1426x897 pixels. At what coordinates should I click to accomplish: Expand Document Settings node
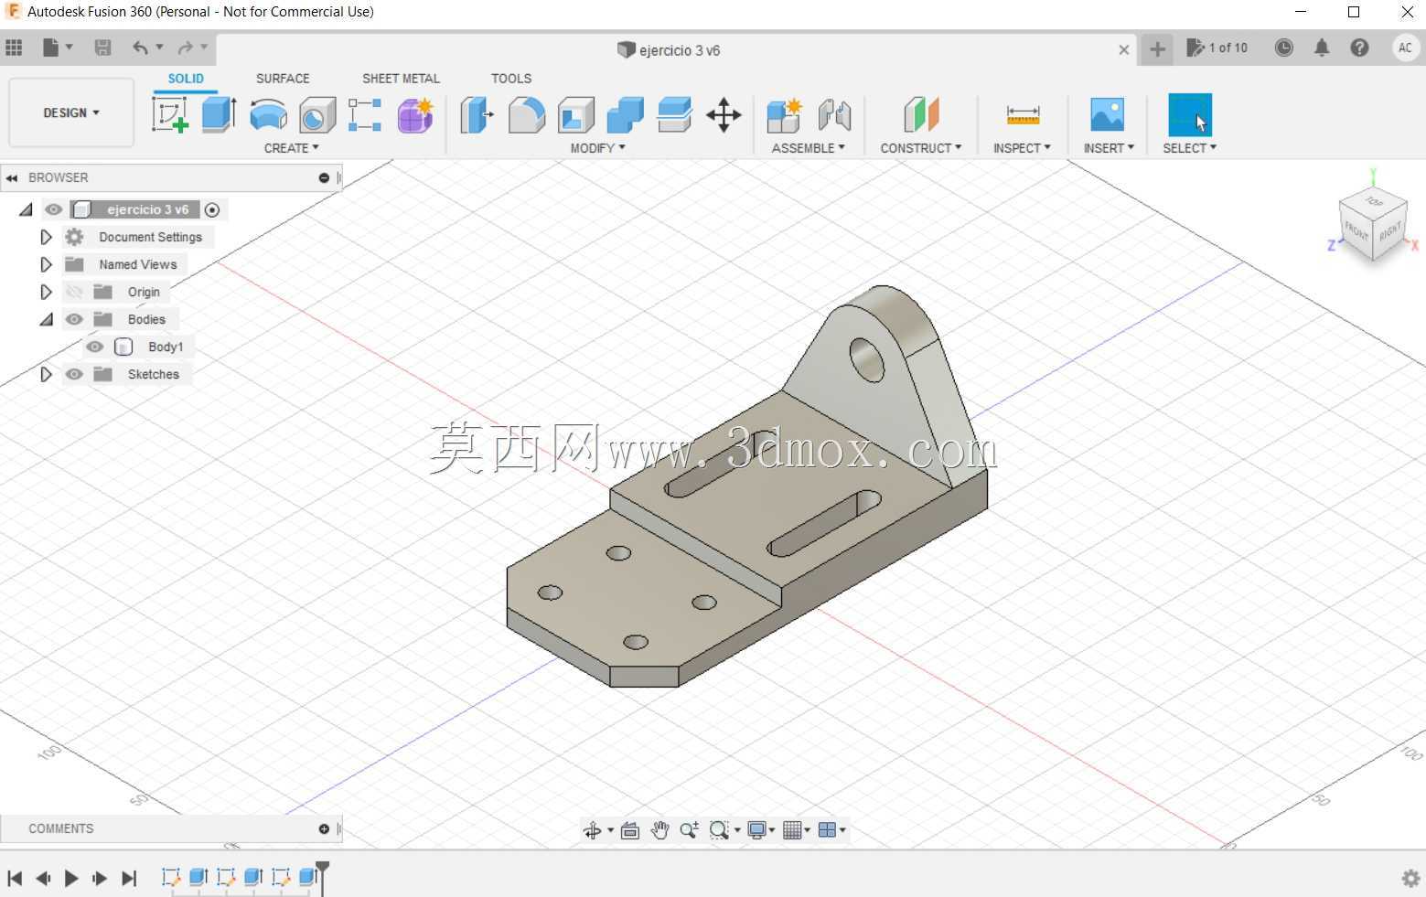pyautogui.click(x=46, y=237)
